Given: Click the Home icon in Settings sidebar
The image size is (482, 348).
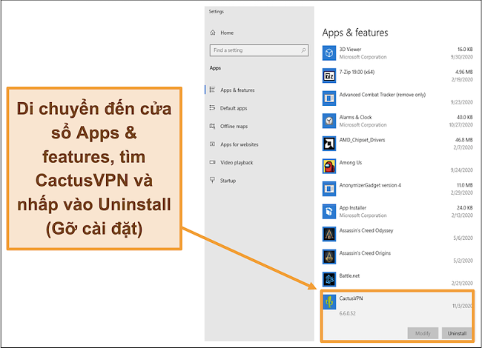Looking at the screenshot, I should 213,33.
